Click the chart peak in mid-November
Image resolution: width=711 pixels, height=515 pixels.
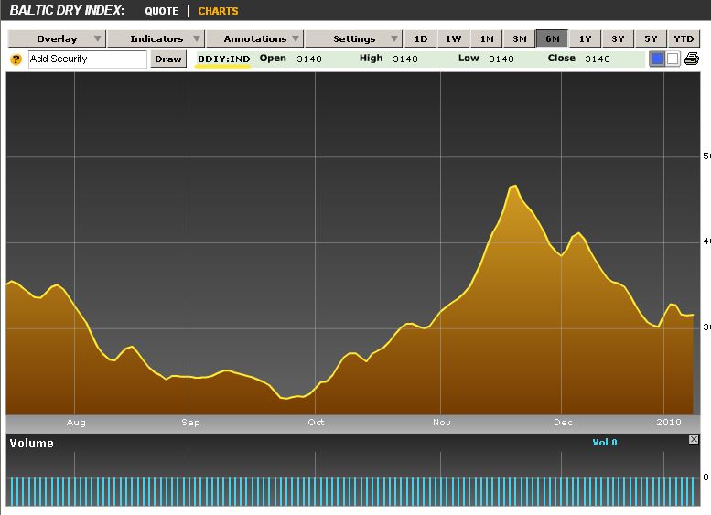513,186
